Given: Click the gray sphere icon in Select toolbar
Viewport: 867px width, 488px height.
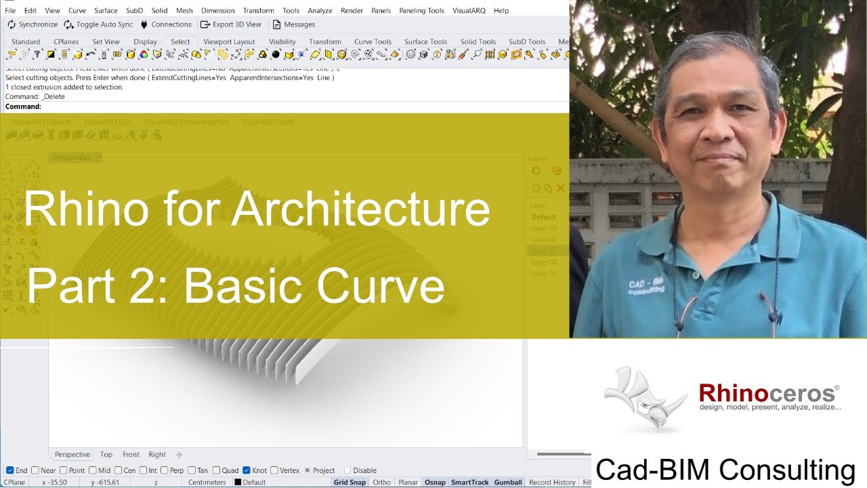Looking at the screenshot, I should 411,54.
